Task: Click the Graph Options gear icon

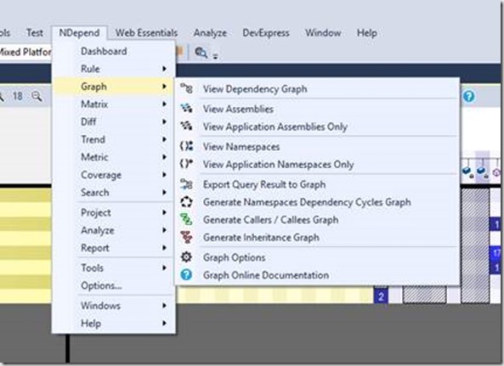Action: (x=186, y=256)
